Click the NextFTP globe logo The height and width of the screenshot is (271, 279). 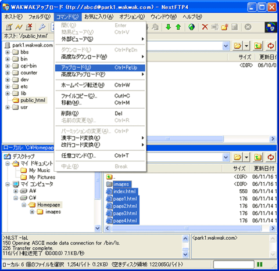pyautogui.click(x=271, y=27)
